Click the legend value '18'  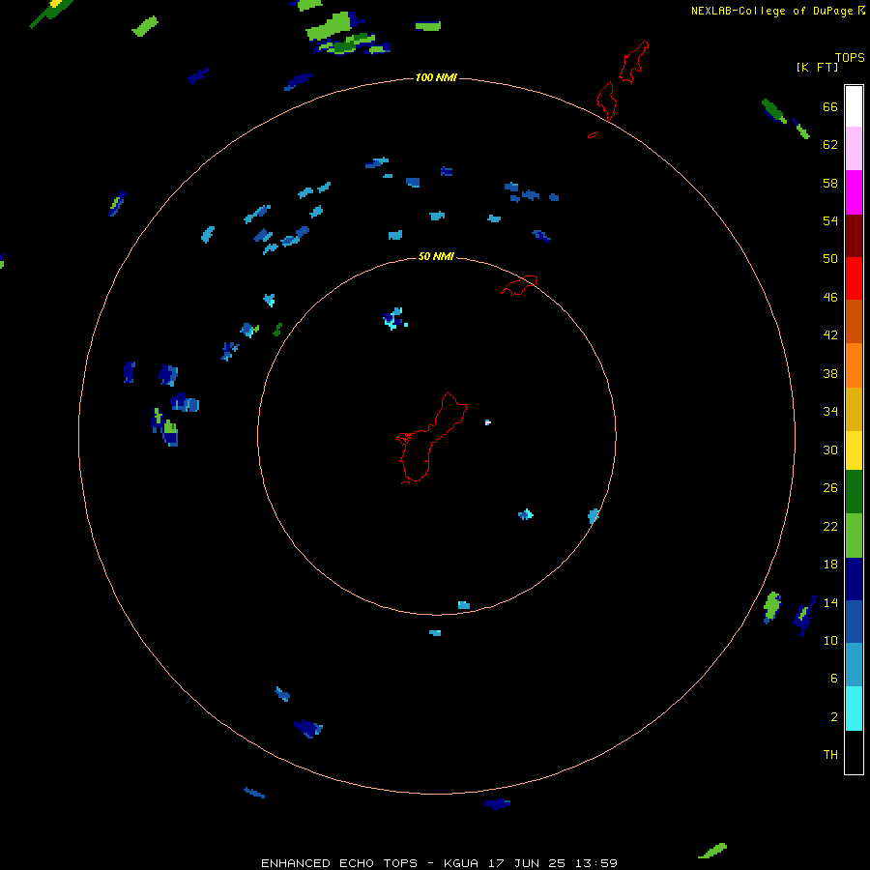(830, 565)
